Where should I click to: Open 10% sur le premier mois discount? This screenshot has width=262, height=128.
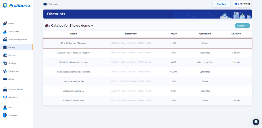tap(73, 100)
